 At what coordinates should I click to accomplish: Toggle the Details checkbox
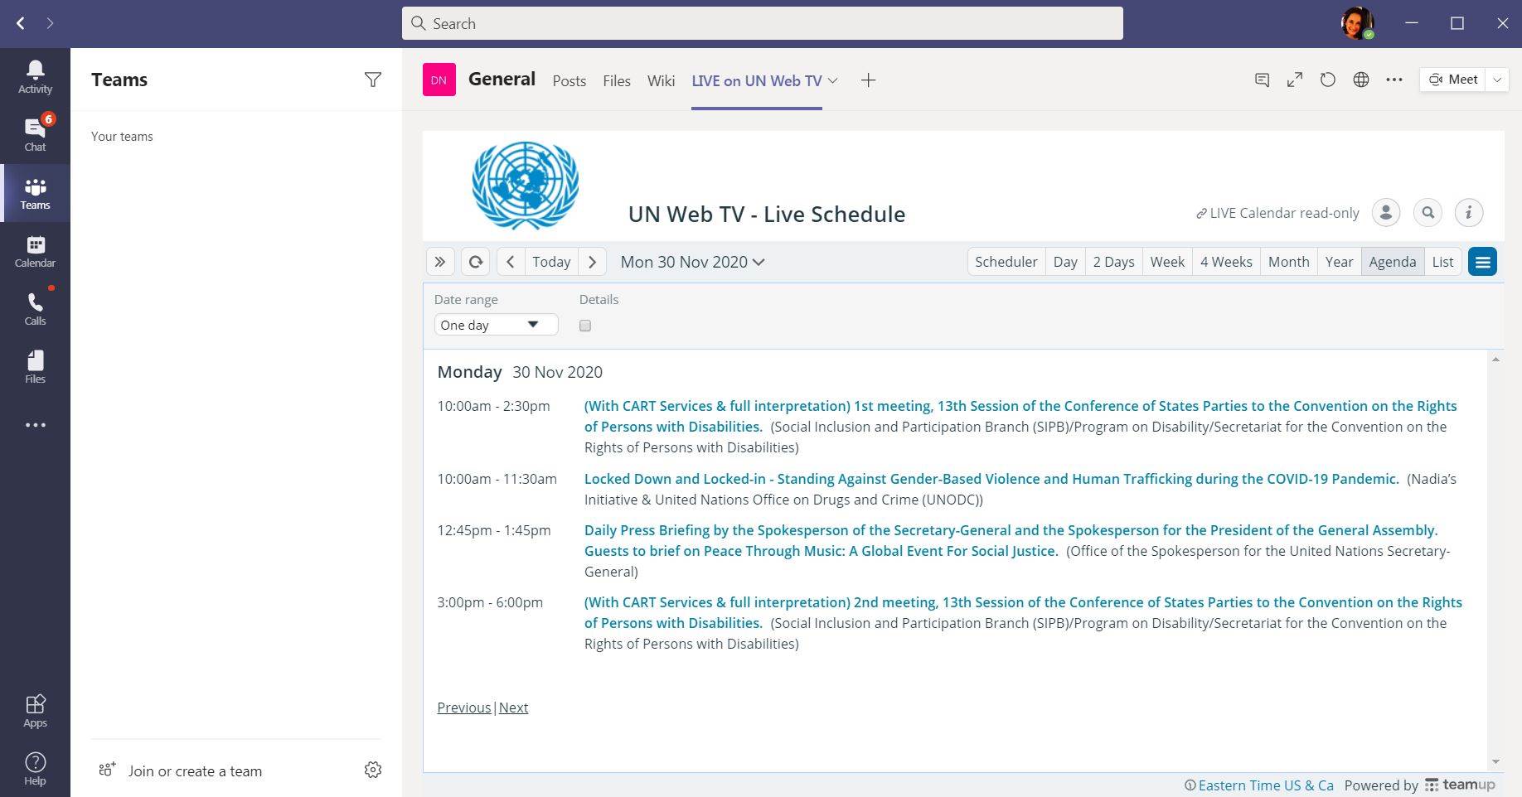pyautogui.click(x=585, y=326)
